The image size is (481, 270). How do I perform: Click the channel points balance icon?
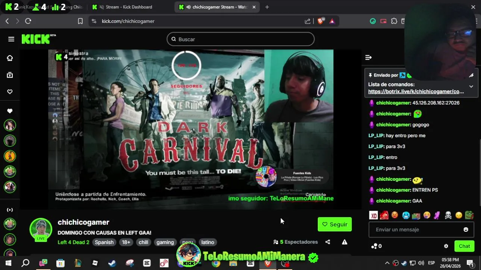point(374,246)
